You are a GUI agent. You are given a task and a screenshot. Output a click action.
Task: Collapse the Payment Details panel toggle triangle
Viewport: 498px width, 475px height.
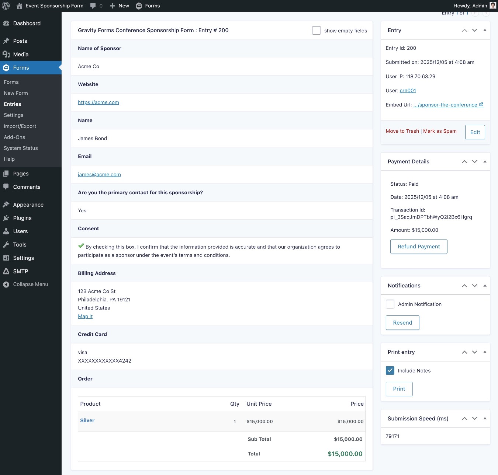pyautogui.click(x=485, y=161)
